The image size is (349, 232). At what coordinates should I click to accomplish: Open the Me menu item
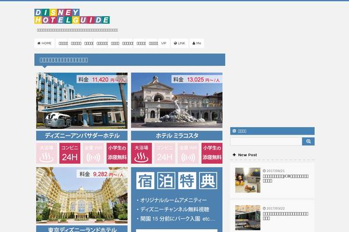click(197, 43)
